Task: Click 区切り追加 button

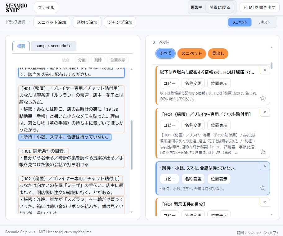Action: click(x=87, y=22)
